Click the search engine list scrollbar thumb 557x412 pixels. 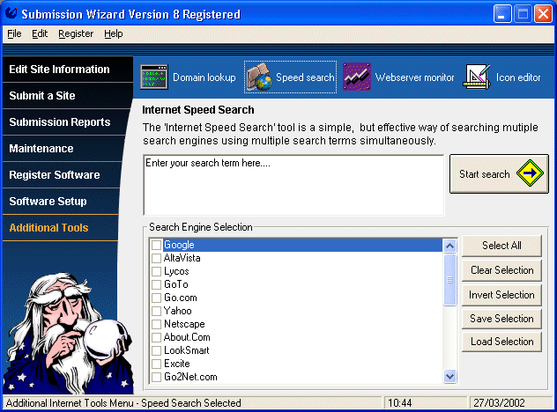pyautogui.click(x=449, y=280)
